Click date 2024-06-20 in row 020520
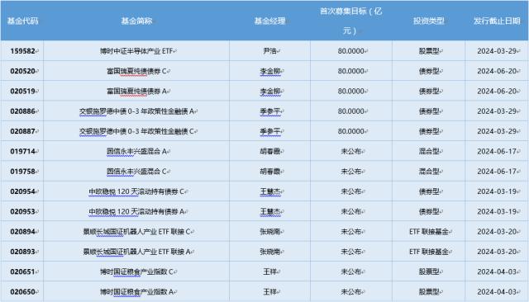This screenshot has height=302, width=529. point(497,71)
